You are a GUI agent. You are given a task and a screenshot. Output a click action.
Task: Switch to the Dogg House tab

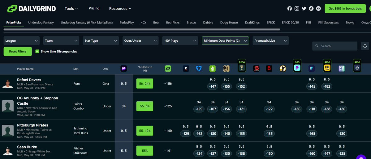coord(229,23)
